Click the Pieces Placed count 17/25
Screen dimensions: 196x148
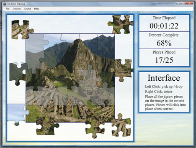coord(164,60)
